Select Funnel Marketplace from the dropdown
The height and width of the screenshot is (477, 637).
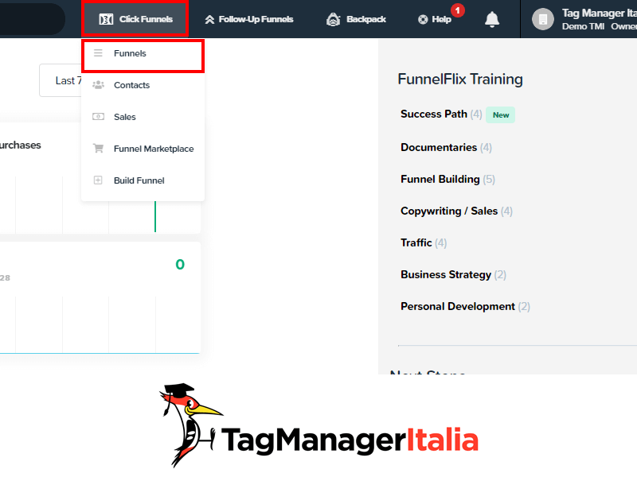click(x=143, y=149)
